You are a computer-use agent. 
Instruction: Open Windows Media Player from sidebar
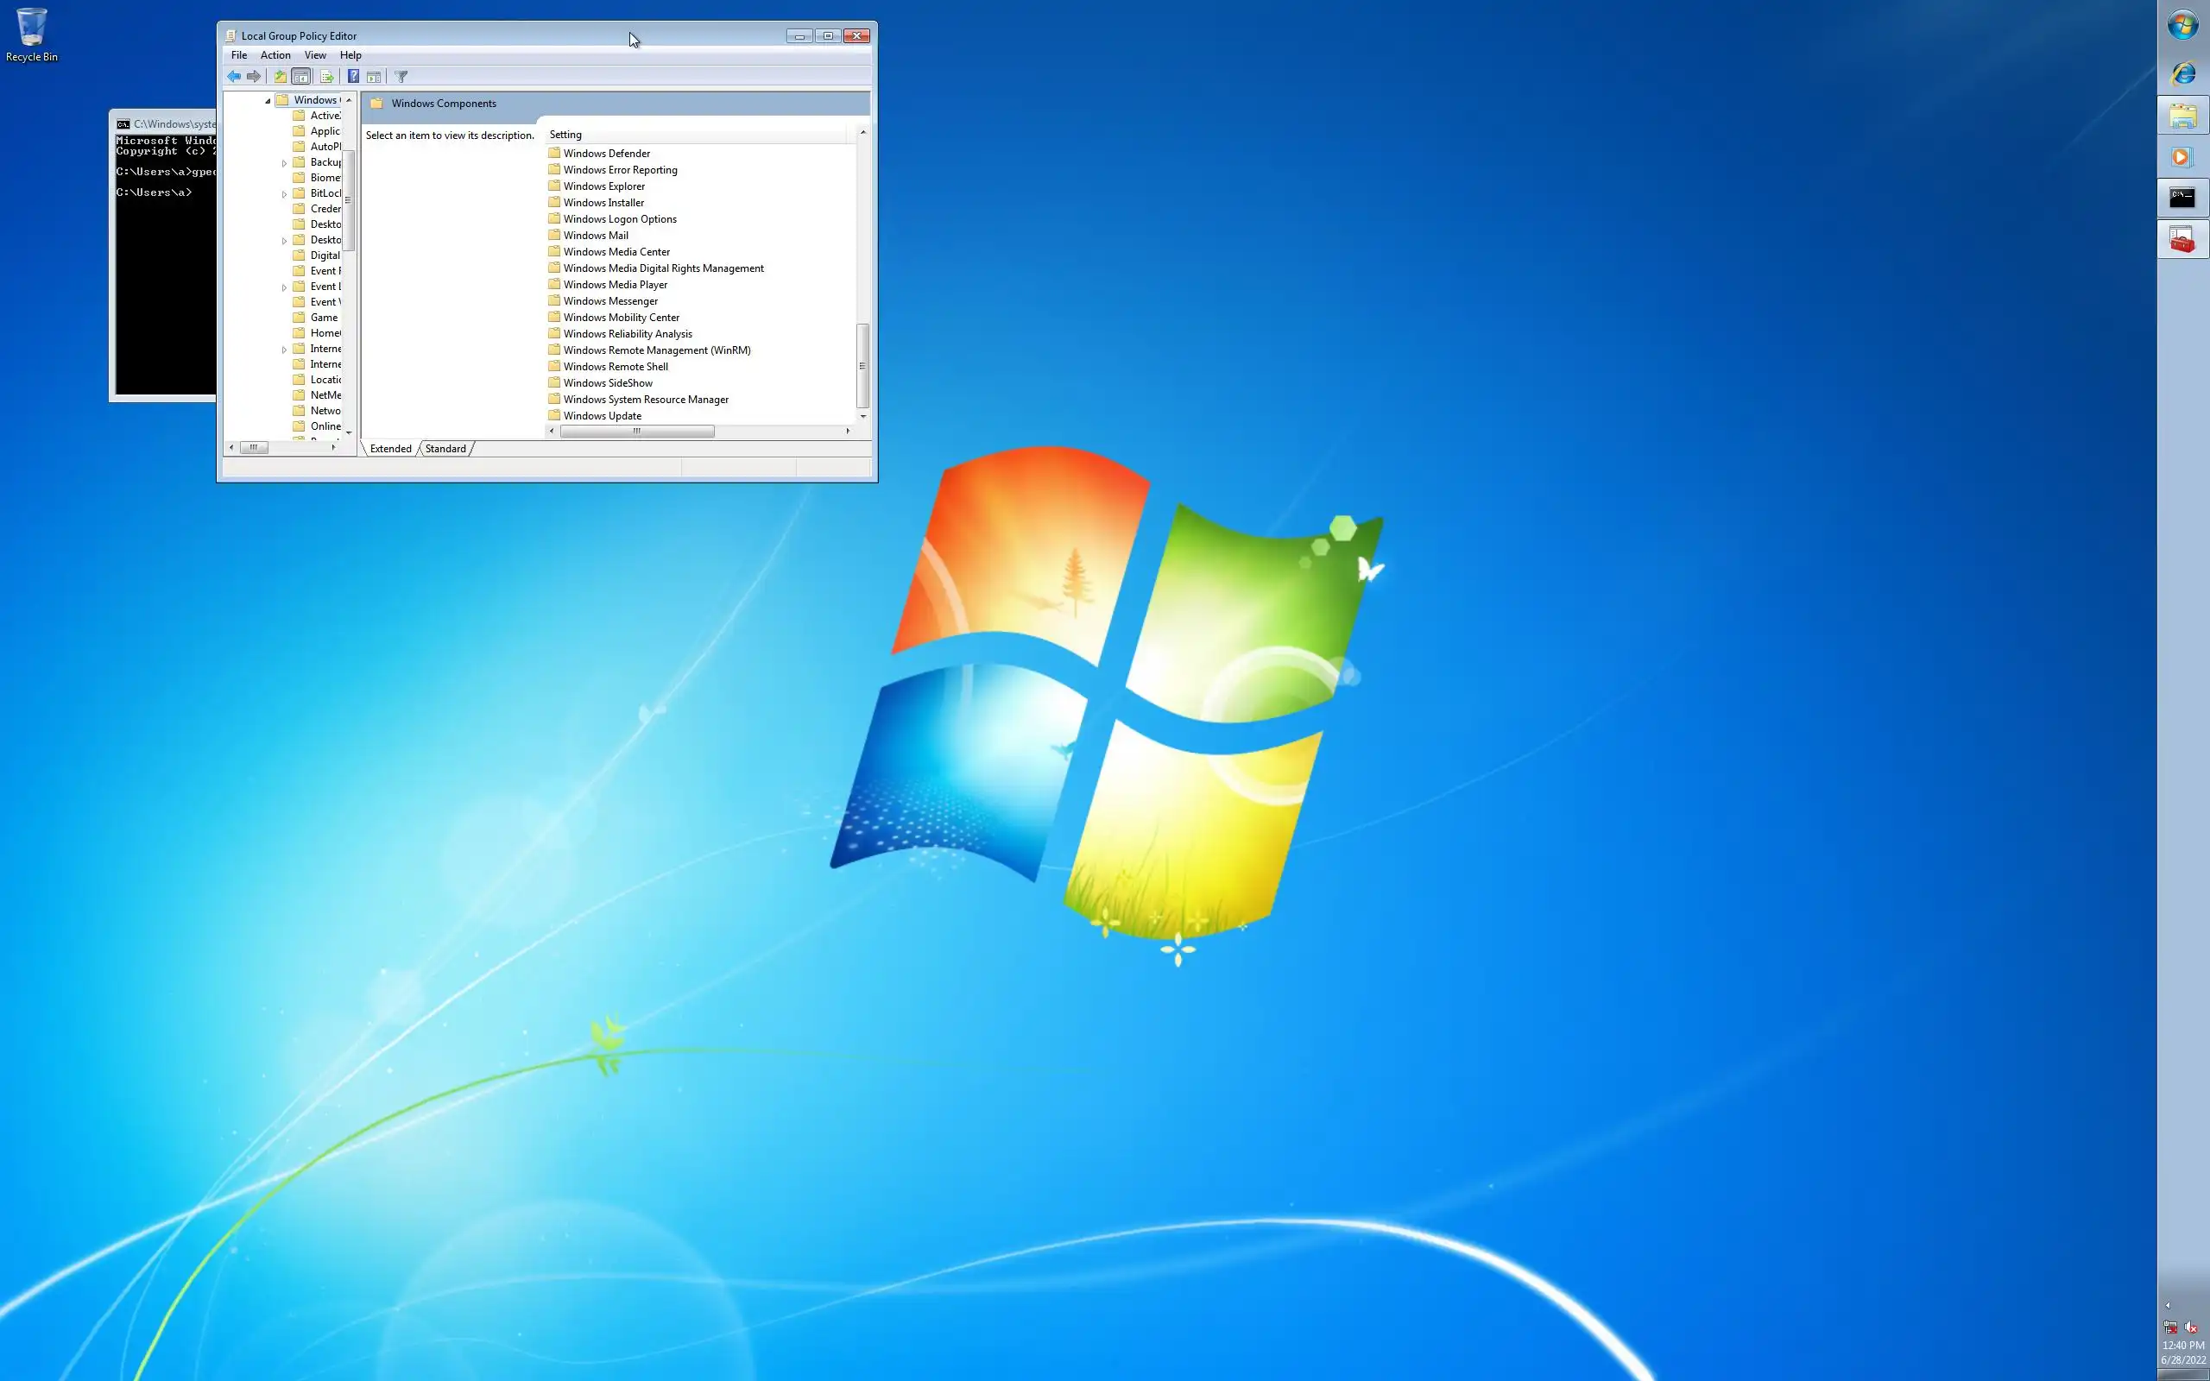tap(2182, 158)
